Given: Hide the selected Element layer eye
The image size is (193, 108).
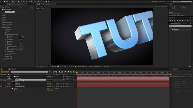Looking at the screenshot, I should click(1, 80).
